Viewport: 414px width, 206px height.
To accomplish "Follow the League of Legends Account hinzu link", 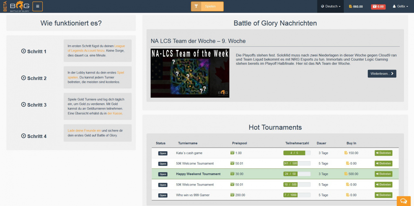I will click(x=96, y=48).
